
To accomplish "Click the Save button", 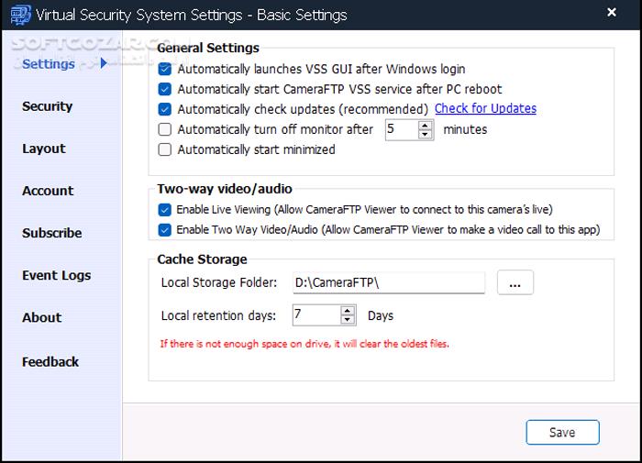I will (562, 432).
